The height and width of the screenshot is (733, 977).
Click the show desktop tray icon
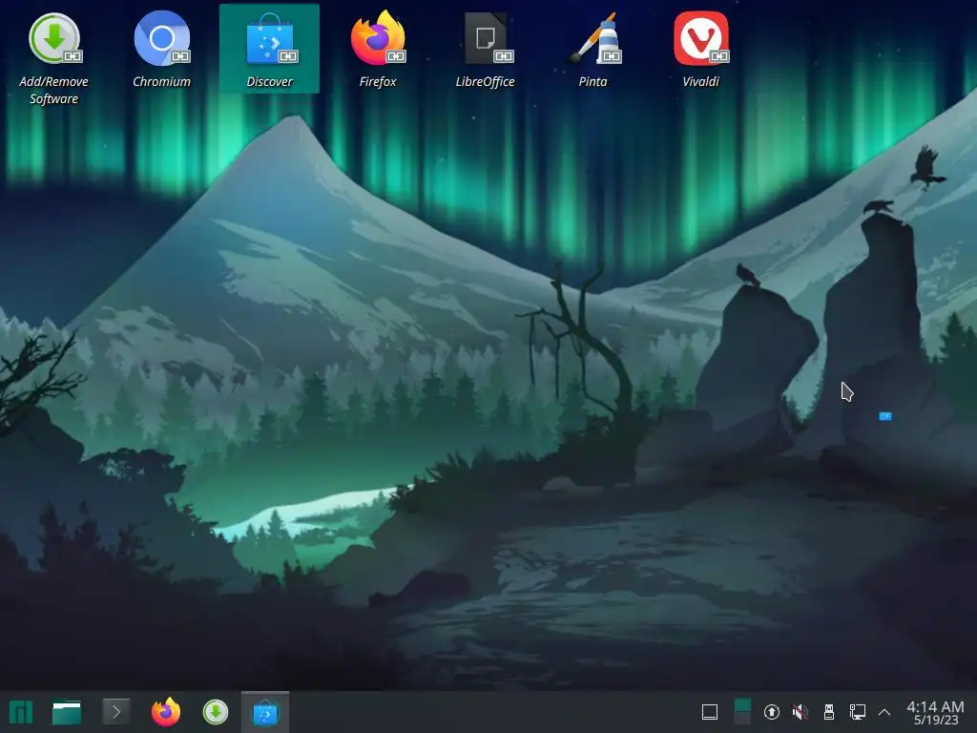click(710, 712)
